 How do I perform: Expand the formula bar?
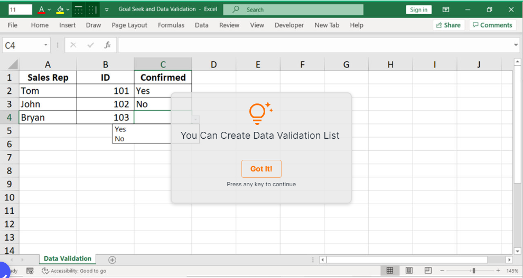[516, 45]
